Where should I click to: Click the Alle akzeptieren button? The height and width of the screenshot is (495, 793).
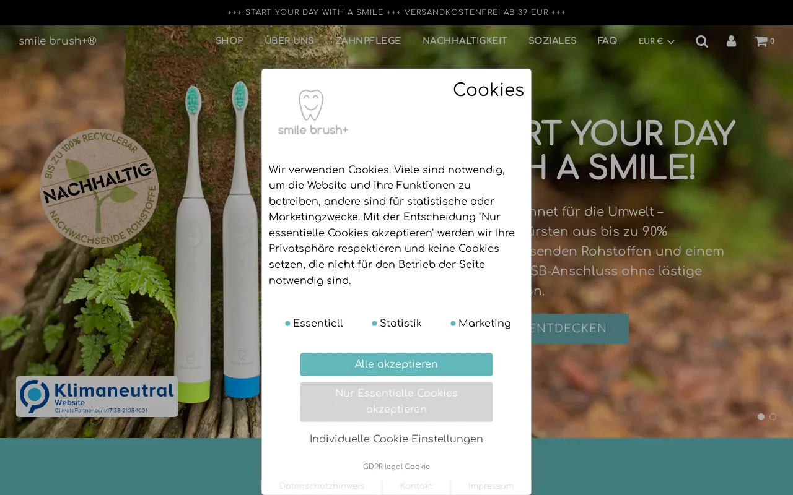pyautogui.click(x=396, y=364)
